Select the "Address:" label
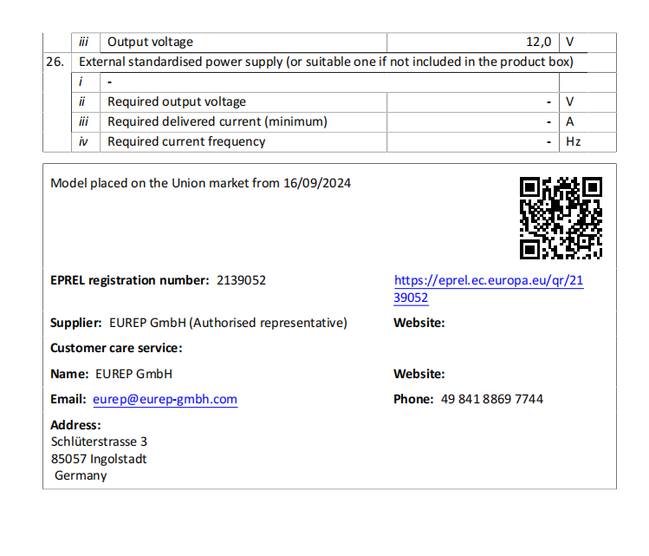Viewport: 649px width, 556px height. pyautogui.click(x=75, y=425)
